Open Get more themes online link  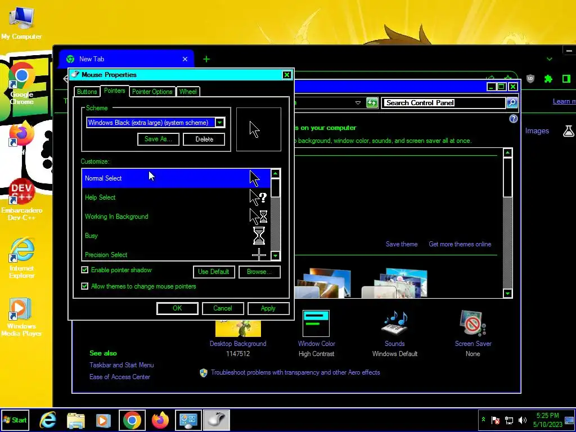click(460, 244)
